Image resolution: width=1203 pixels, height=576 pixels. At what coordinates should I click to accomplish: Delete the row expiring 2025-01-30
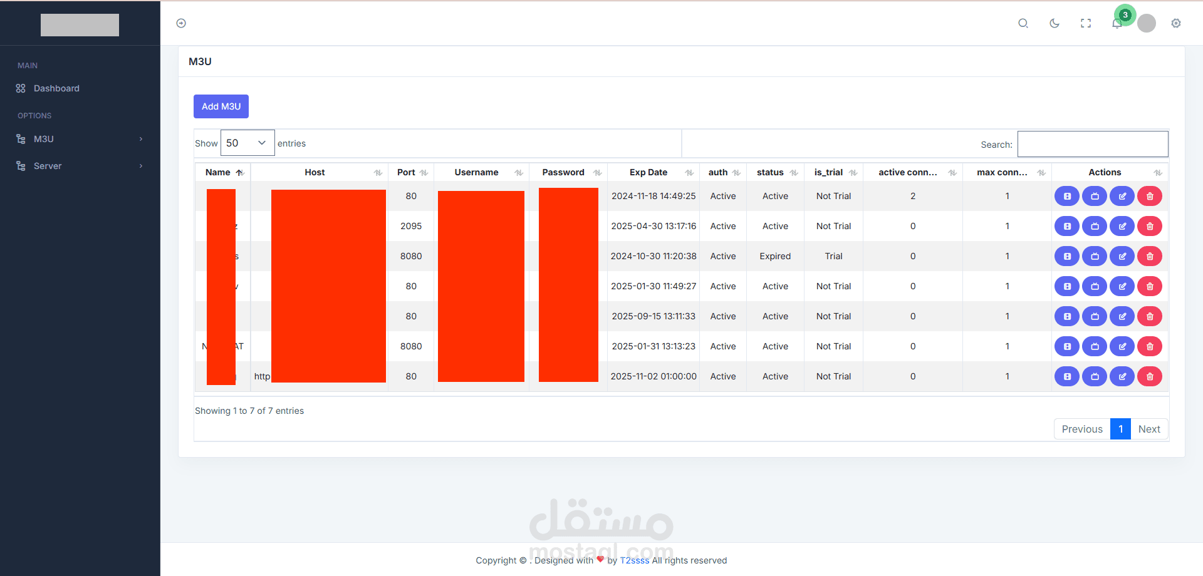[x=1150, y=286]
